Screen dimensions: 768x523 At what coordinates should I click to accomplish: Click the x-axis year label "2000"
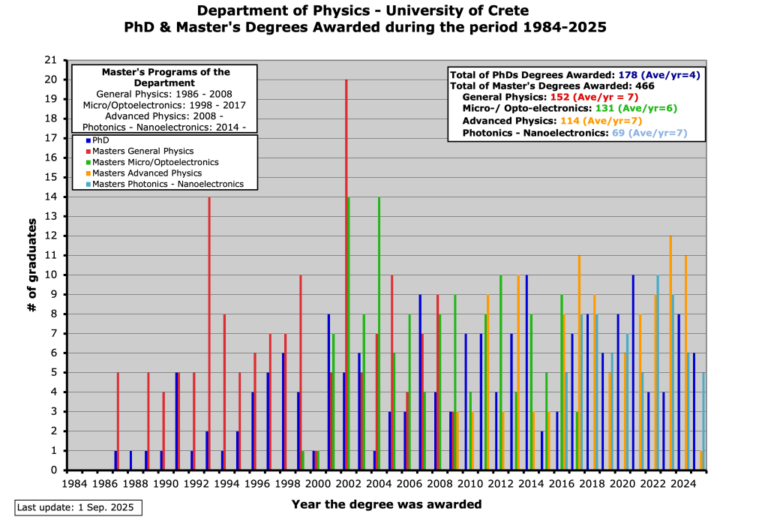pos(318,484)
